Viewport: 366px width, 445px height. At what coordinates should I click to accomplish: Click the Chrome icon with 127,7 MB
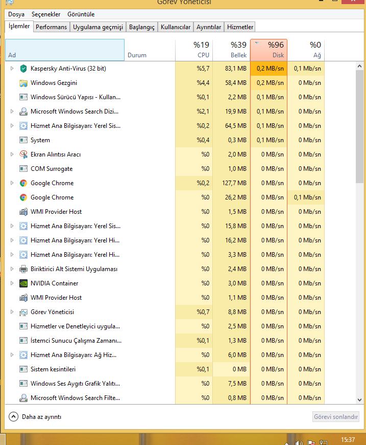[x=23, y=183]
